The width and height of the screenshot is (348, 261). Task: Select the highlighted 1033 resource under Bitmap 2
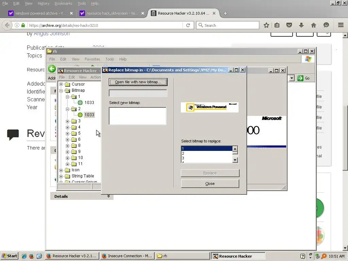pyautogui.click(x=89, y=115)
